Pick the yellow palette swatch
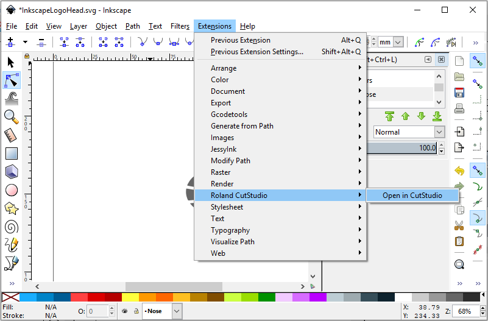Image resolution: width=488 pixels, height=321 pixels. pyautogui.click(x=130, y=297)
